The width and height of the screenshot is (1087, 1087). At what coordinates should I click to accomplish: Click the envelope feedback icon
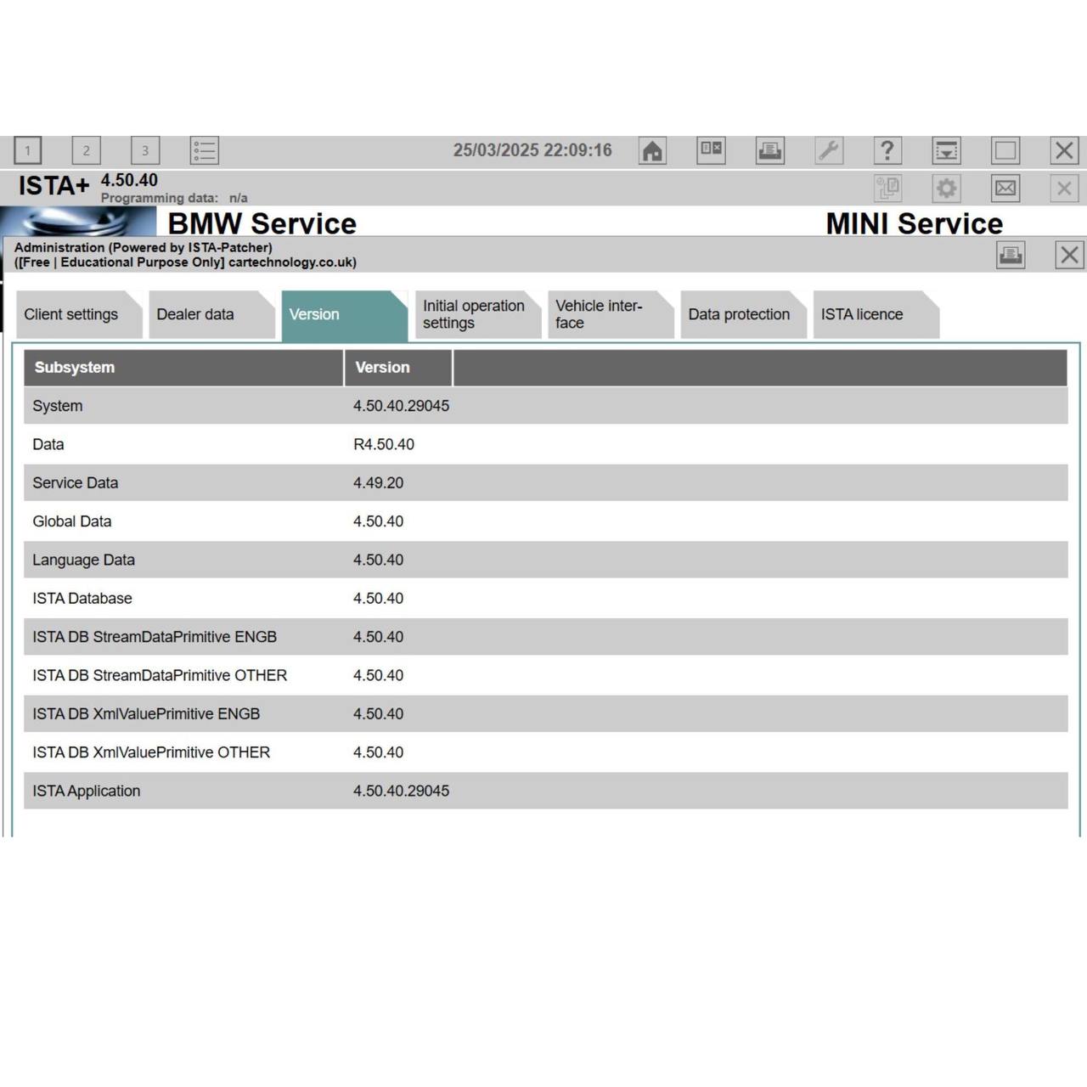click(1005, 189)
